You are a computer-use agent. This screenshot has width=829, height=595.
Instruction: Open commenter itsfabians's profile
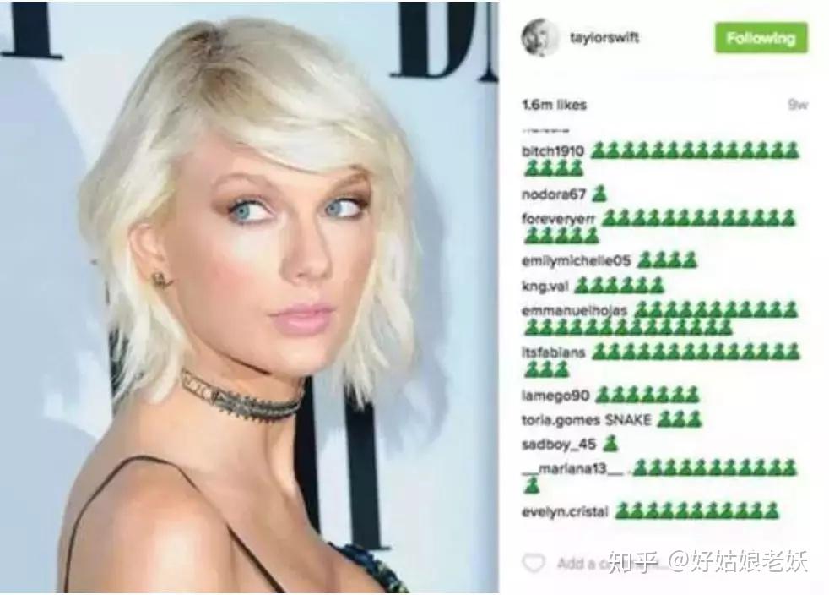coord(554,352)
